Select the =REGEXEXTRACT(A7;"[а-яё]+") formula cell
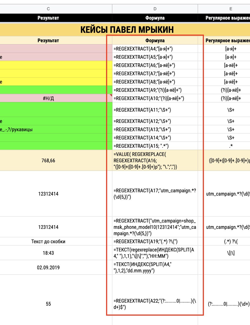250x325 pixels. pyautogui.click(x=155, y=73)
